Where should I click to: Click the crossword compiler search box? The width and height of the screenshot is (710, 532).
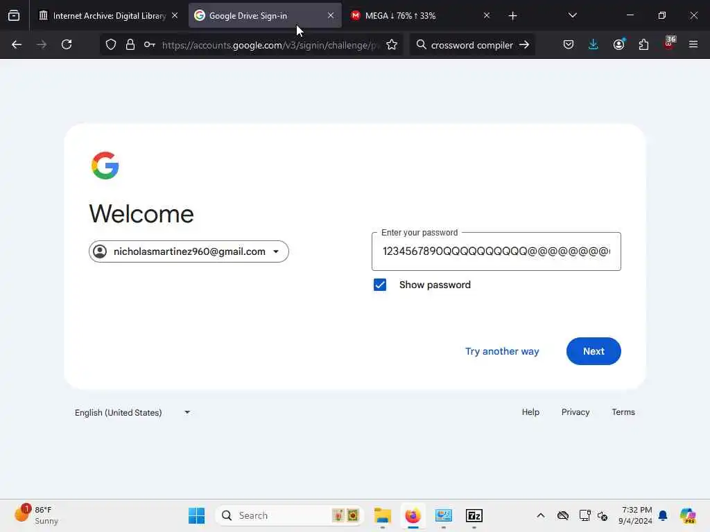tap(471, 45)
